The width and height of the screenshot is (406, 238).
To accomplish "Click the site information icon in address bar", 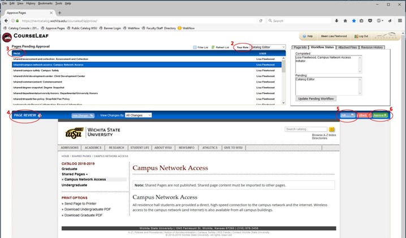I will 13,21.
